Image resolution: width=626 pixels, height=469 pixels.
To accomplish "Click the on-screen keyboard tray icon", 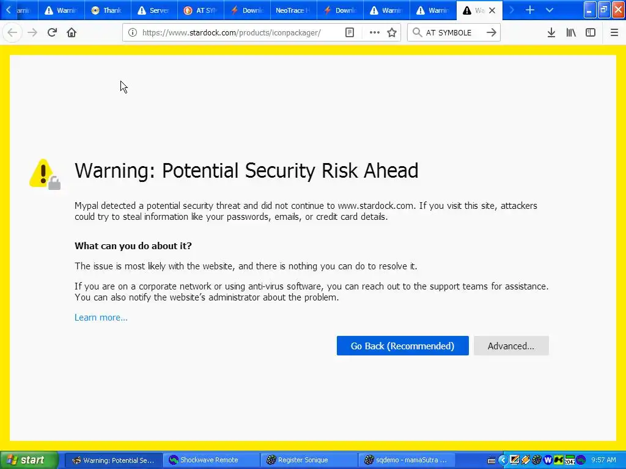I will (x=492, y=460).
